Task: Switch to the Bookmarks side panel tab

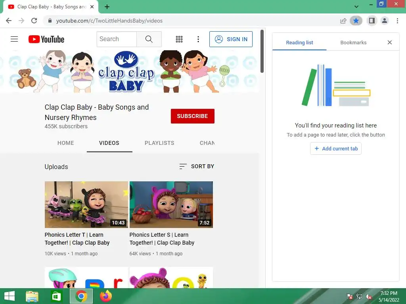Action: 353,43
